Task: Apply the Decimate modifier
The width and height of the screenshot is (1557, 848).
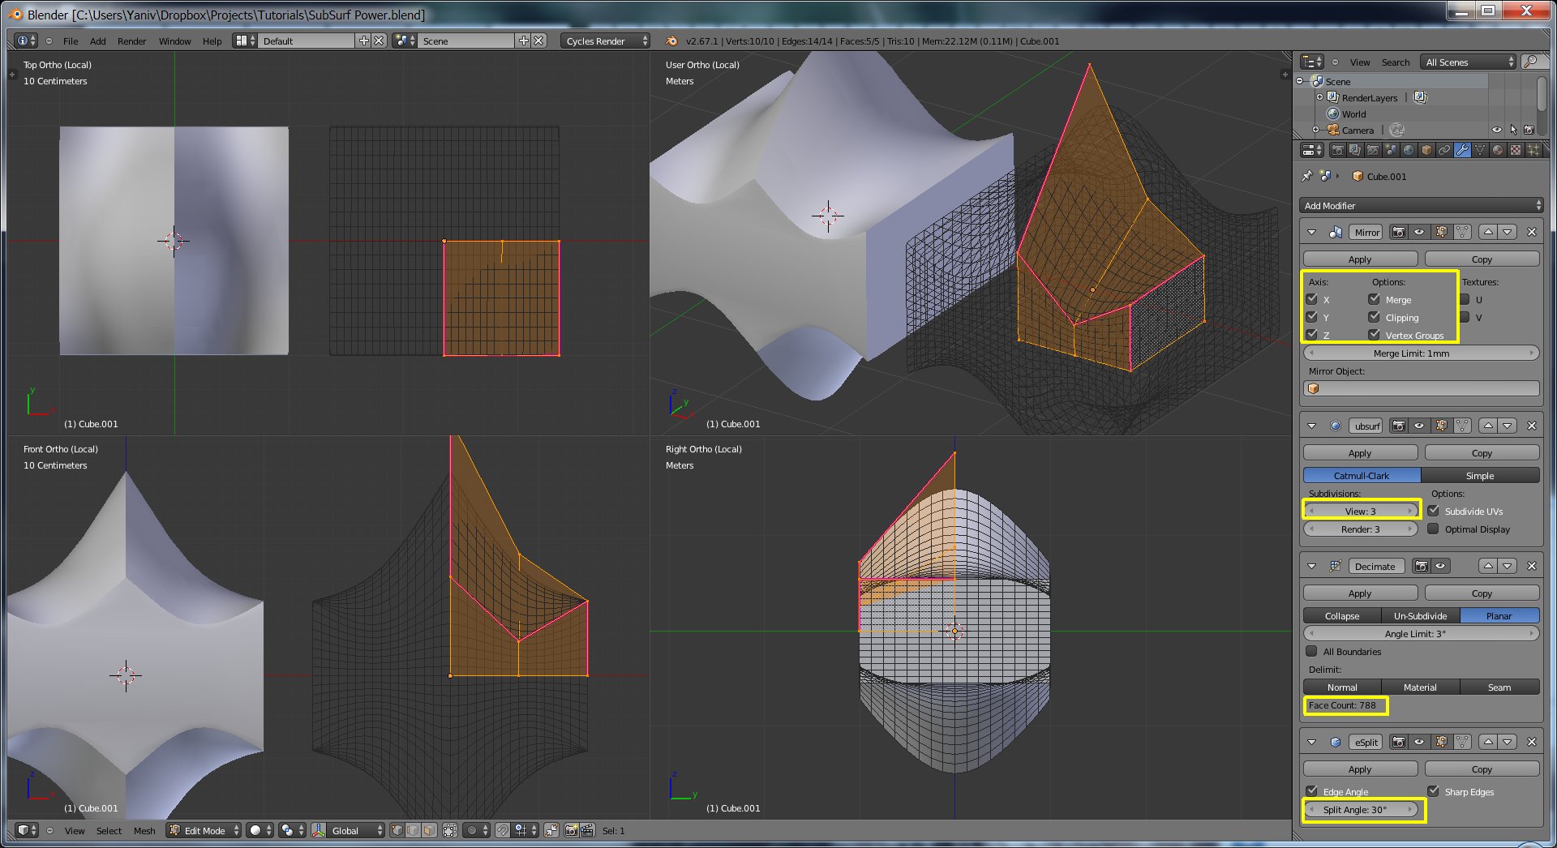Action: [x=1360, y=593]
